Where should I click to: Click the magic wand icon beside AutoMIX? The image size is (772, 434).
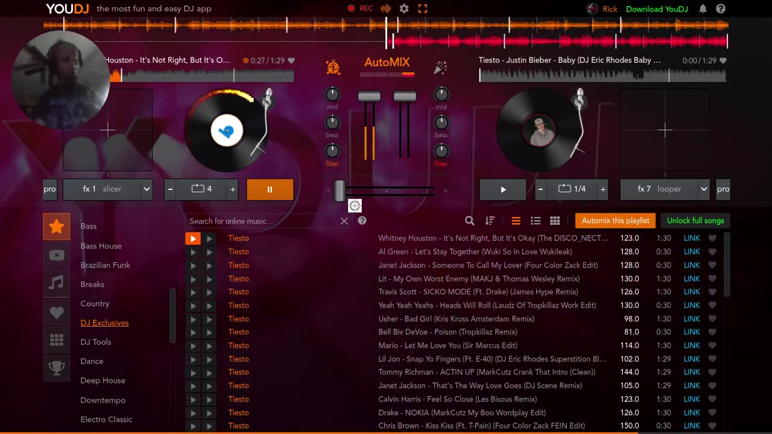pyautogui.click(x=440, y=67)
